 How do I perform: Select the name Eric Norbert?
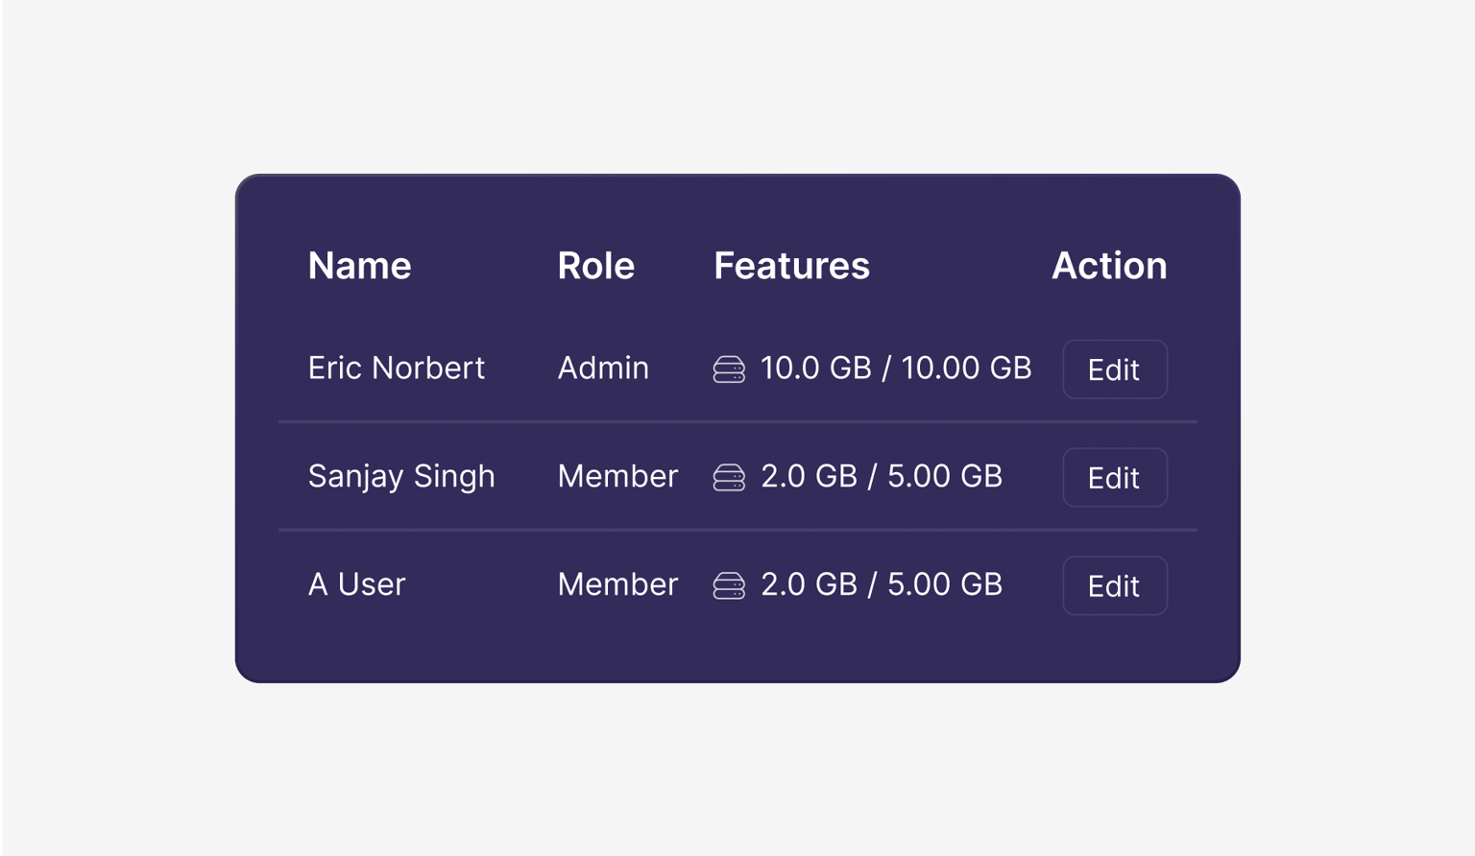click(x=396, y=369)
